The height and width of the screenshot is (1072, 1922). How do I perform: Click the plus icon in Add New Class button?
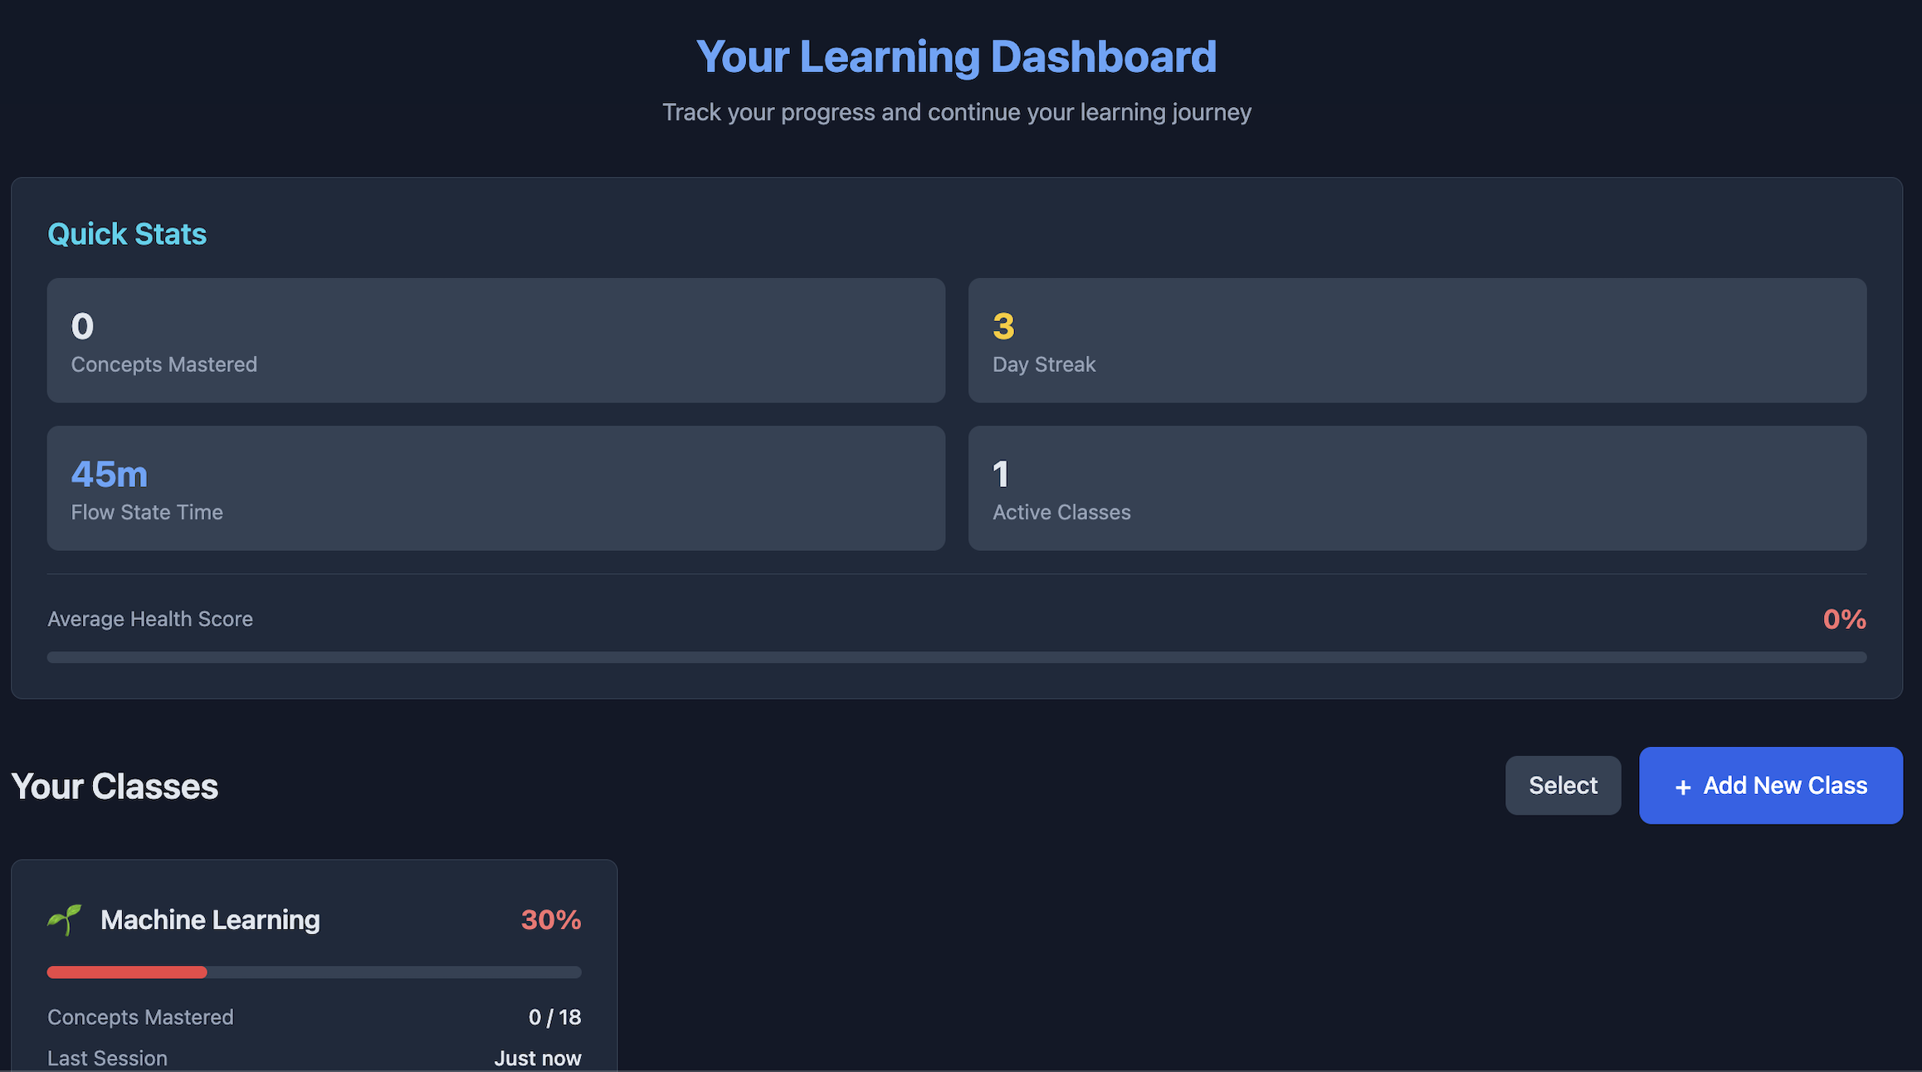1681,786
